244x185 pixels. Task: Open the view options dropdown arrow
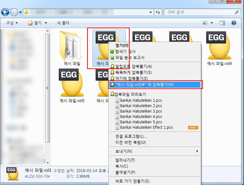[212, 23]
